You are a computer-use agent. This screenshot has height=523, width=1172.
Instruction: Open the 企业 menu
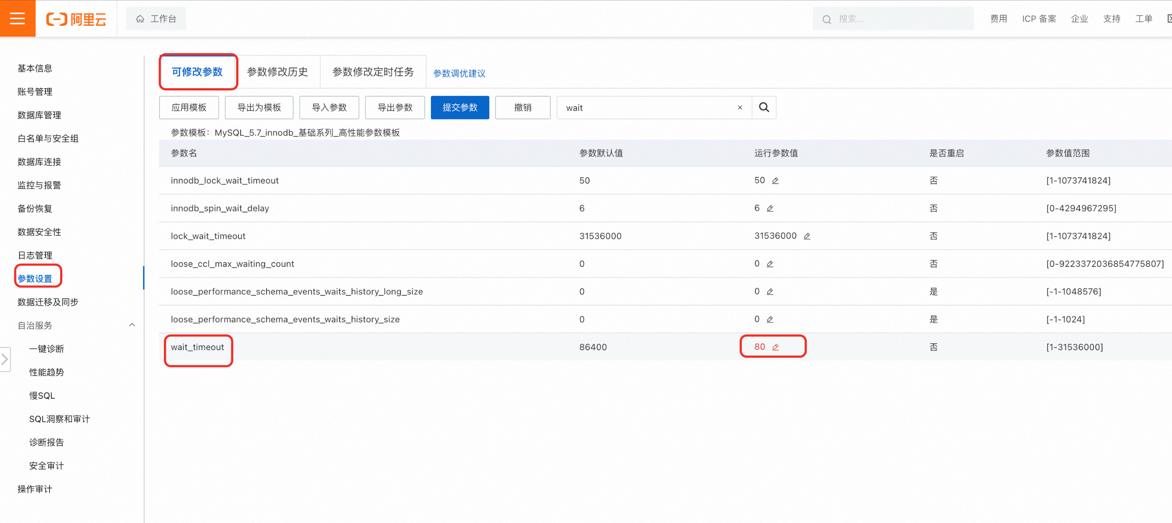pyautogui.click(x=1079, y=19)
